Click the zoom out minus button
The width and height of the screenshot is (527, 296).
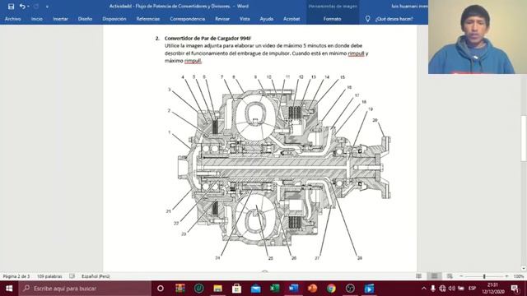pyautogui.click(x=461, y=276)
